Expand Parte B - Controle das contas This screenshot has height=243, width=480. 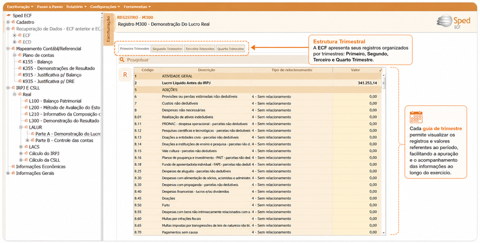click(28, 141)
